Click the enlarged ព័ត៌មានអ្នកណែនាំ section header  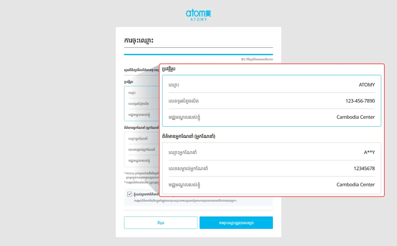tap(189, 136)
